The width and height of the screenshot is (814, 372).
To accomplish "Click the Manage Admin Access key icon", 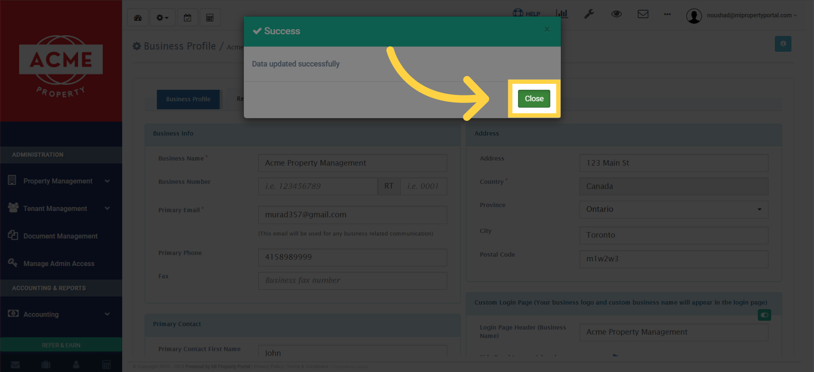I will pos(13,263).
